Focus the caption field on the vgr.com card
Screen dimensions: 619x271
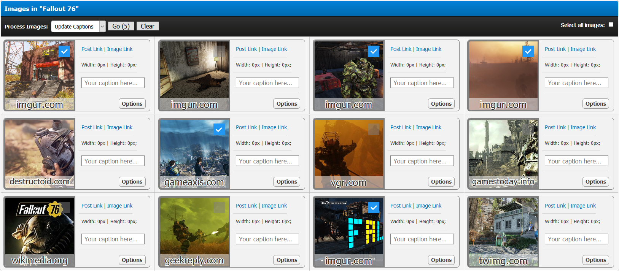click(x=422, y=161)
